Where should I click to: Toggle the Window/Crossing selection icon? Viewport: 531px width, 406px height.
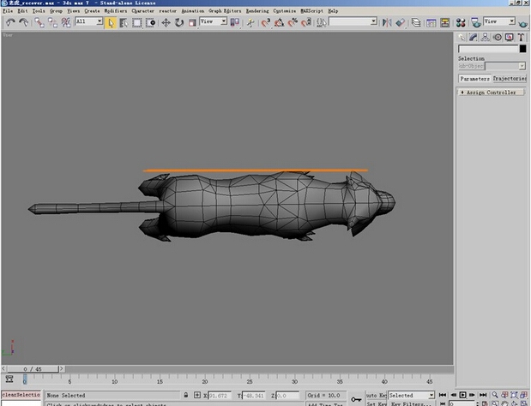tap(150, 22)
